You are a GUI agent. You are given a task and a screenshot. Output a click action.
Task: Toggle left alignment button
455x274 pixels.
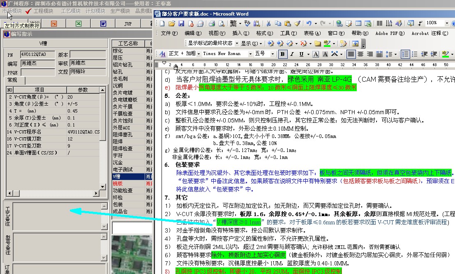click(x=351, y=54)
